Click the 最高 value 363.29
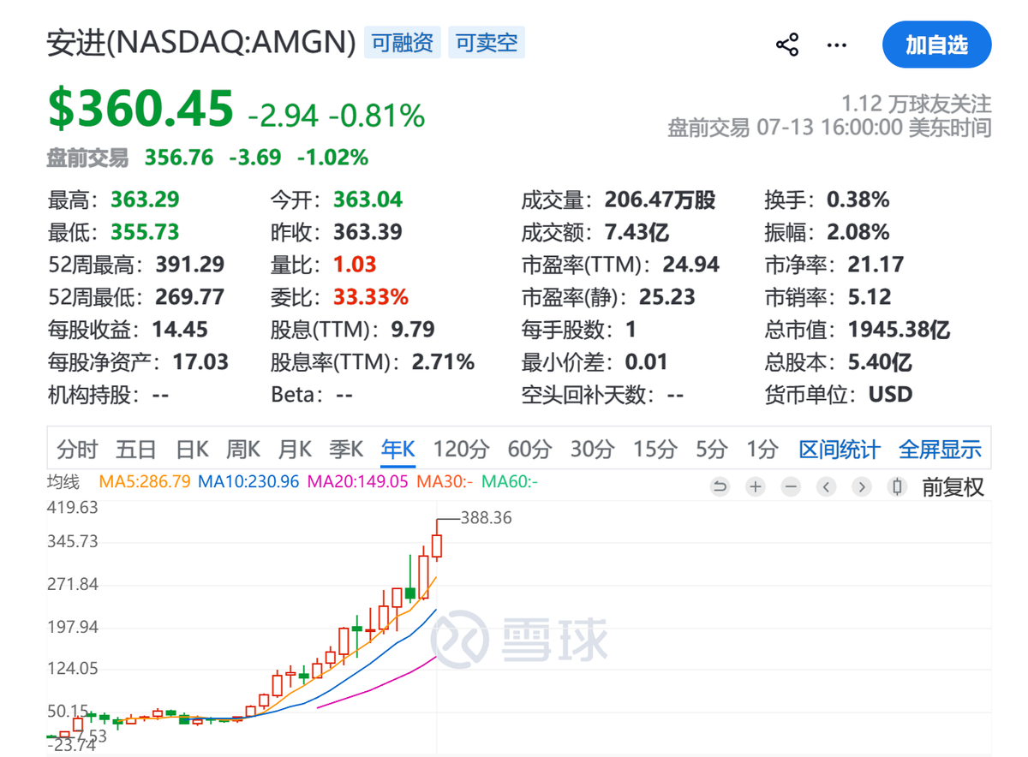Viewport: 1028px width, 757px height. [x=145, y=200]
